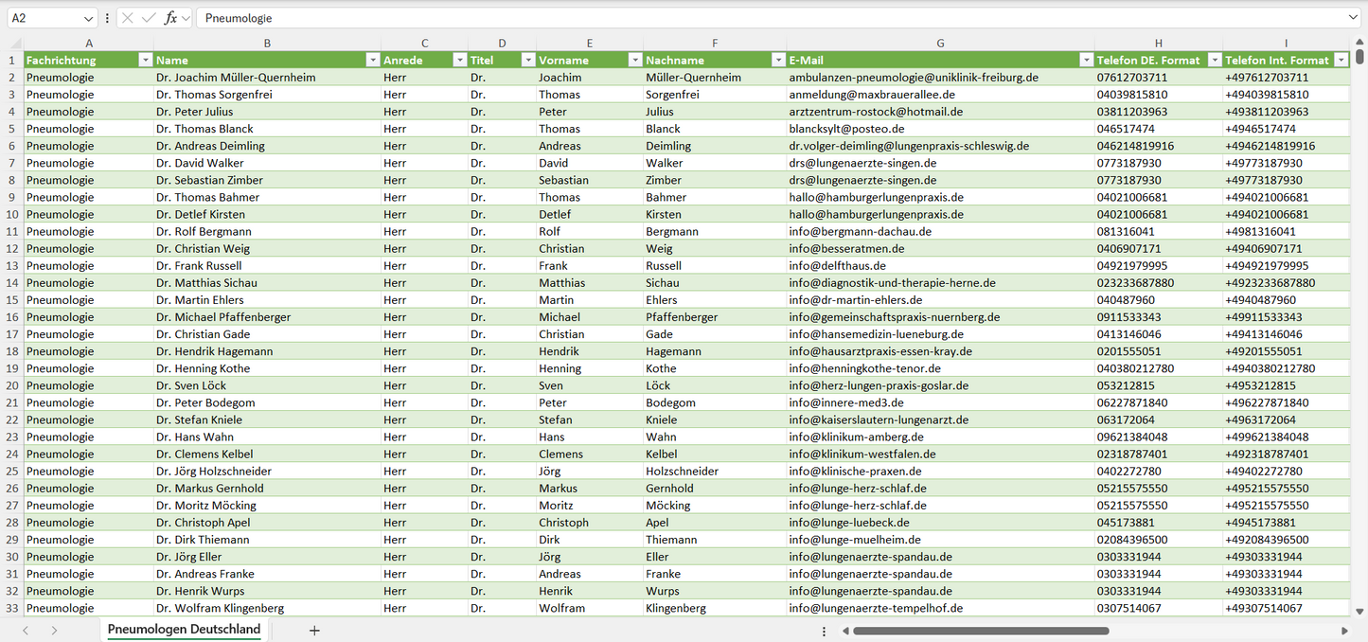This screenshot has height=642, width=1368.
Task: Click the Vorname header cell label
Action: (x=563, y=60)
